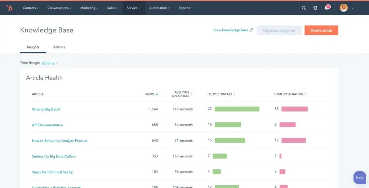
Task: Click the 640 views value
Action: 155,141
